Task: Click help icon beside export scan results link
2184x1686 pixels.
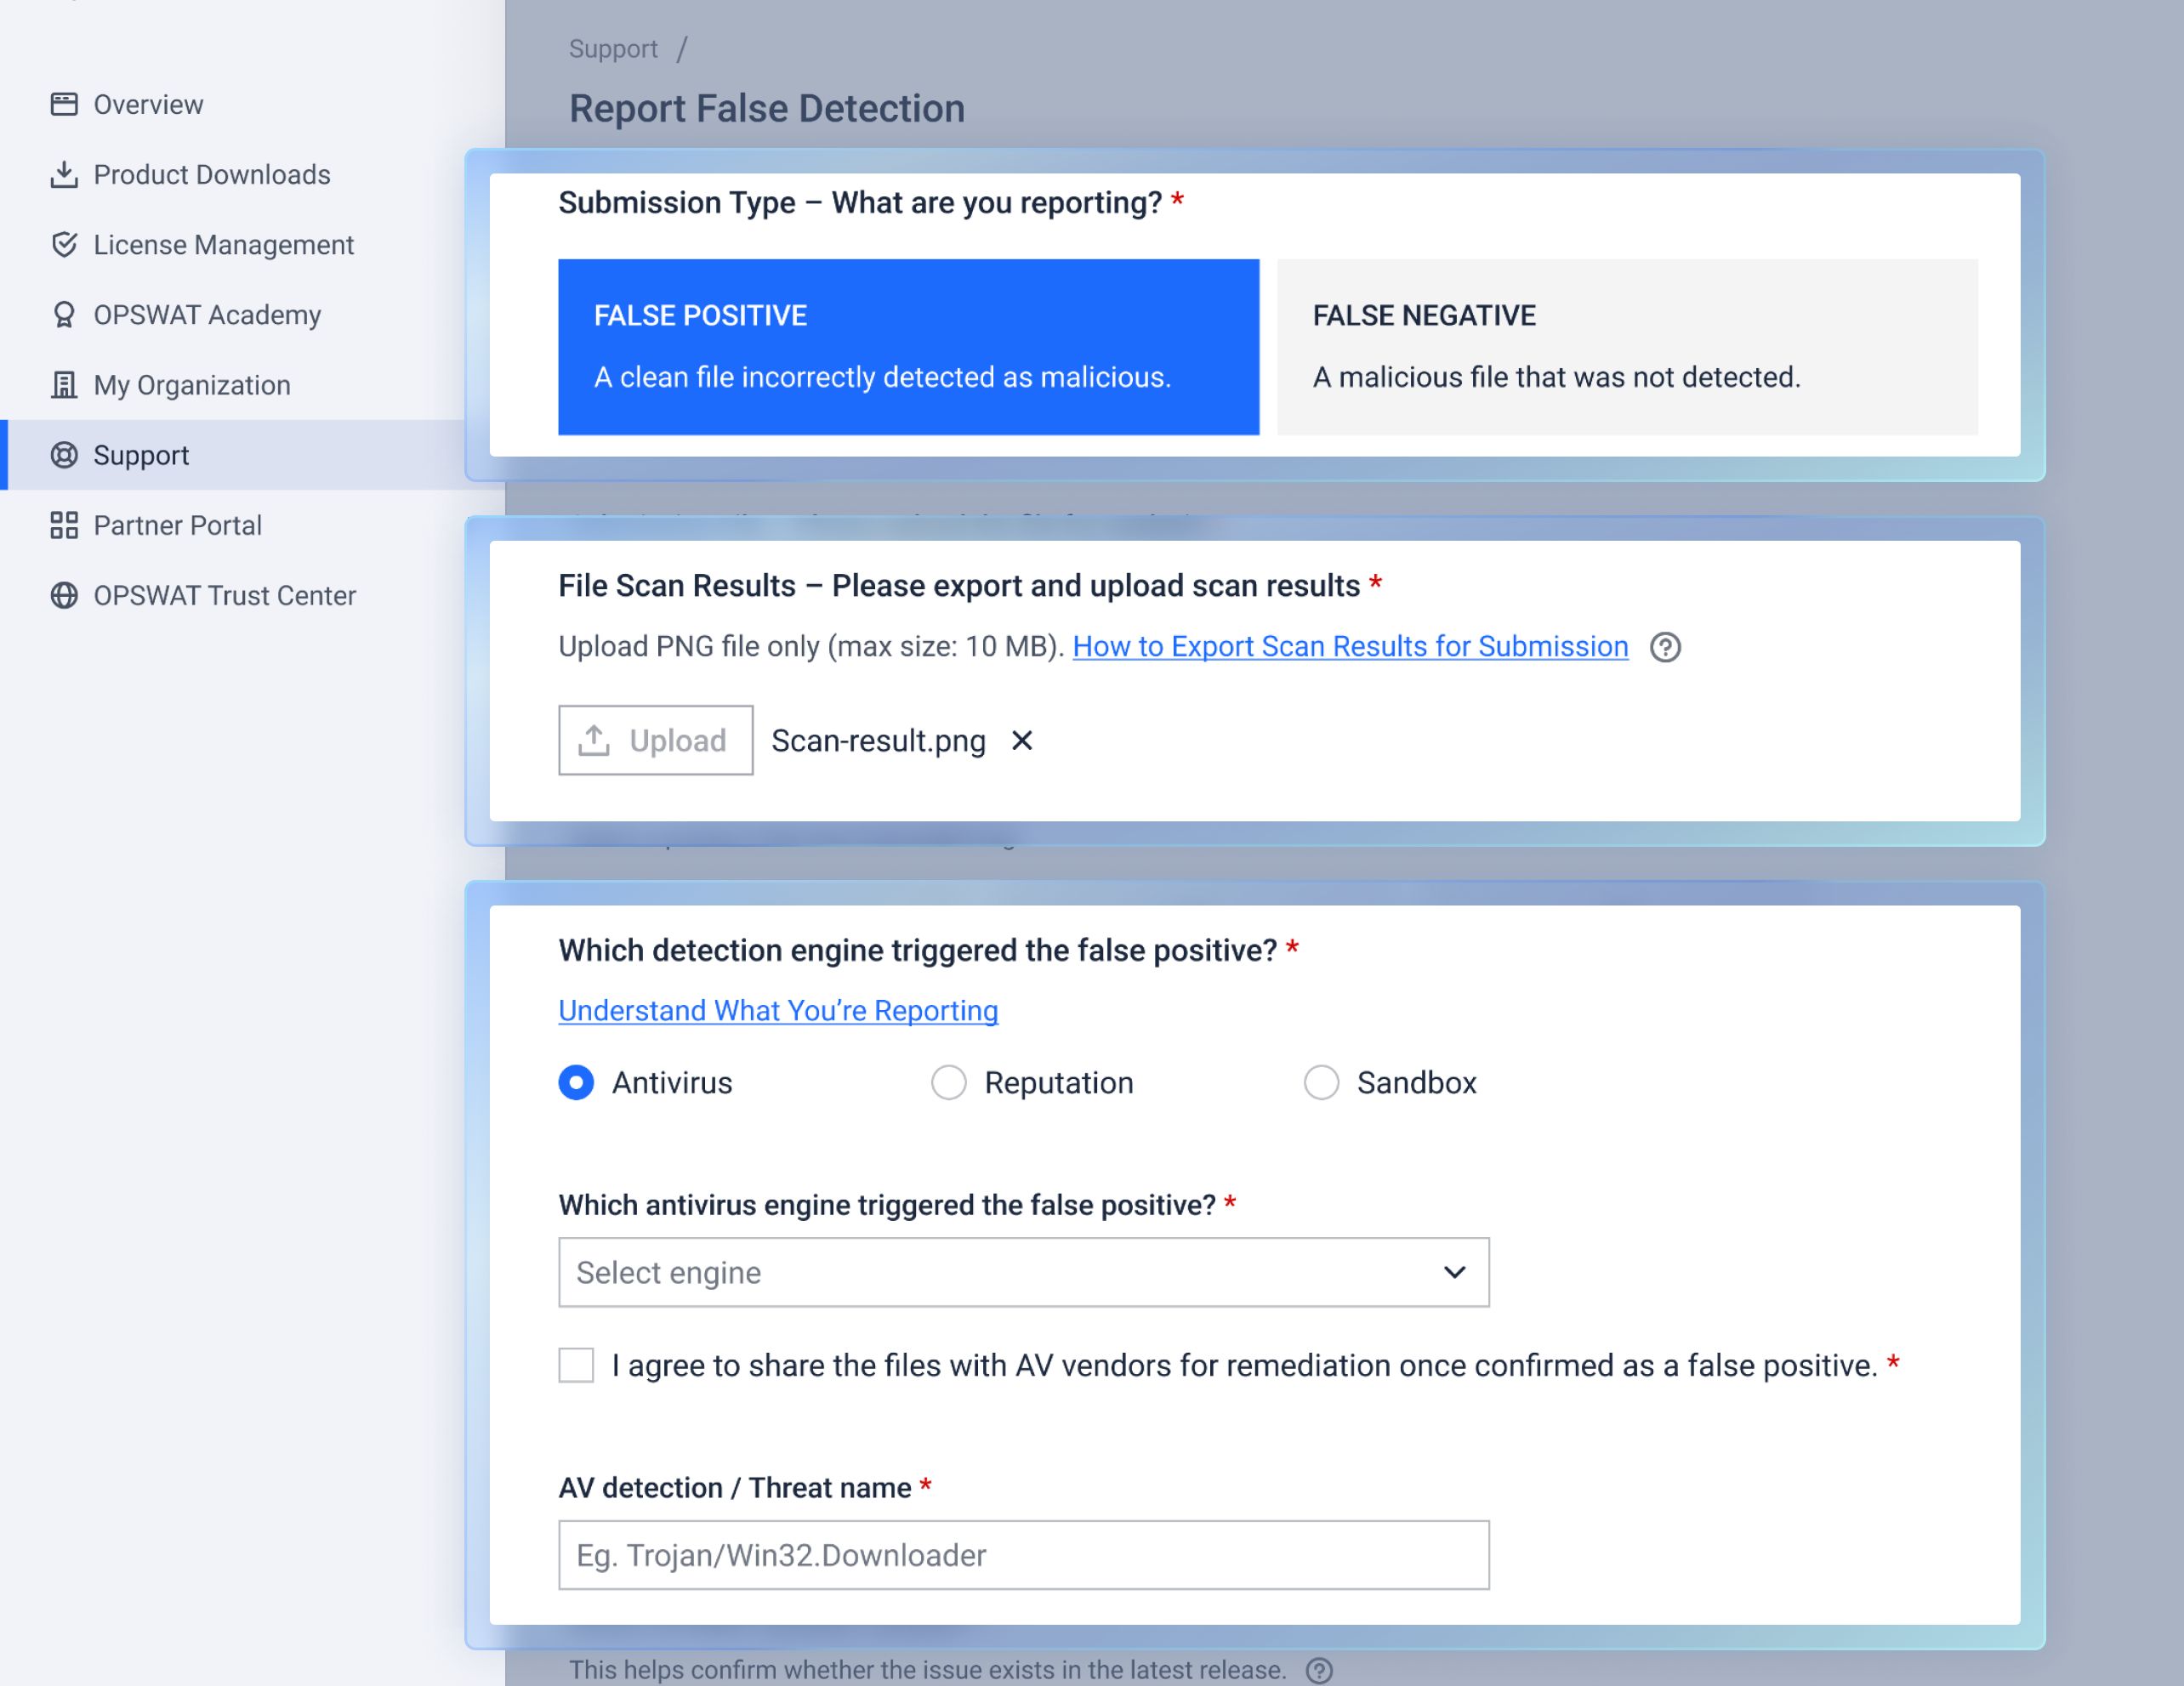Action: pos(1664,647)
